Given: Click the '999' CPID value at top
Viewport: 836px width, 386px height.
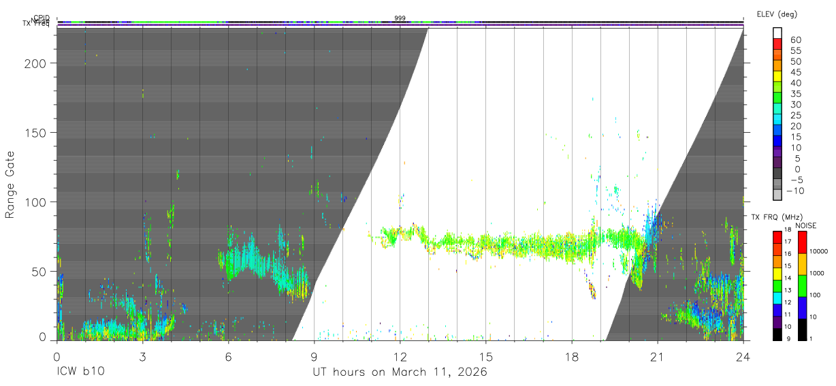Looking at the screenshot, I should (x=400, y=18).
